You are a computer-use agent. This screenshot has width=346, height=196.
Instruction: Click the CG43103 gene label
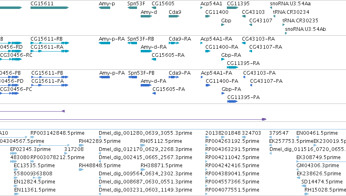point(253,12)
